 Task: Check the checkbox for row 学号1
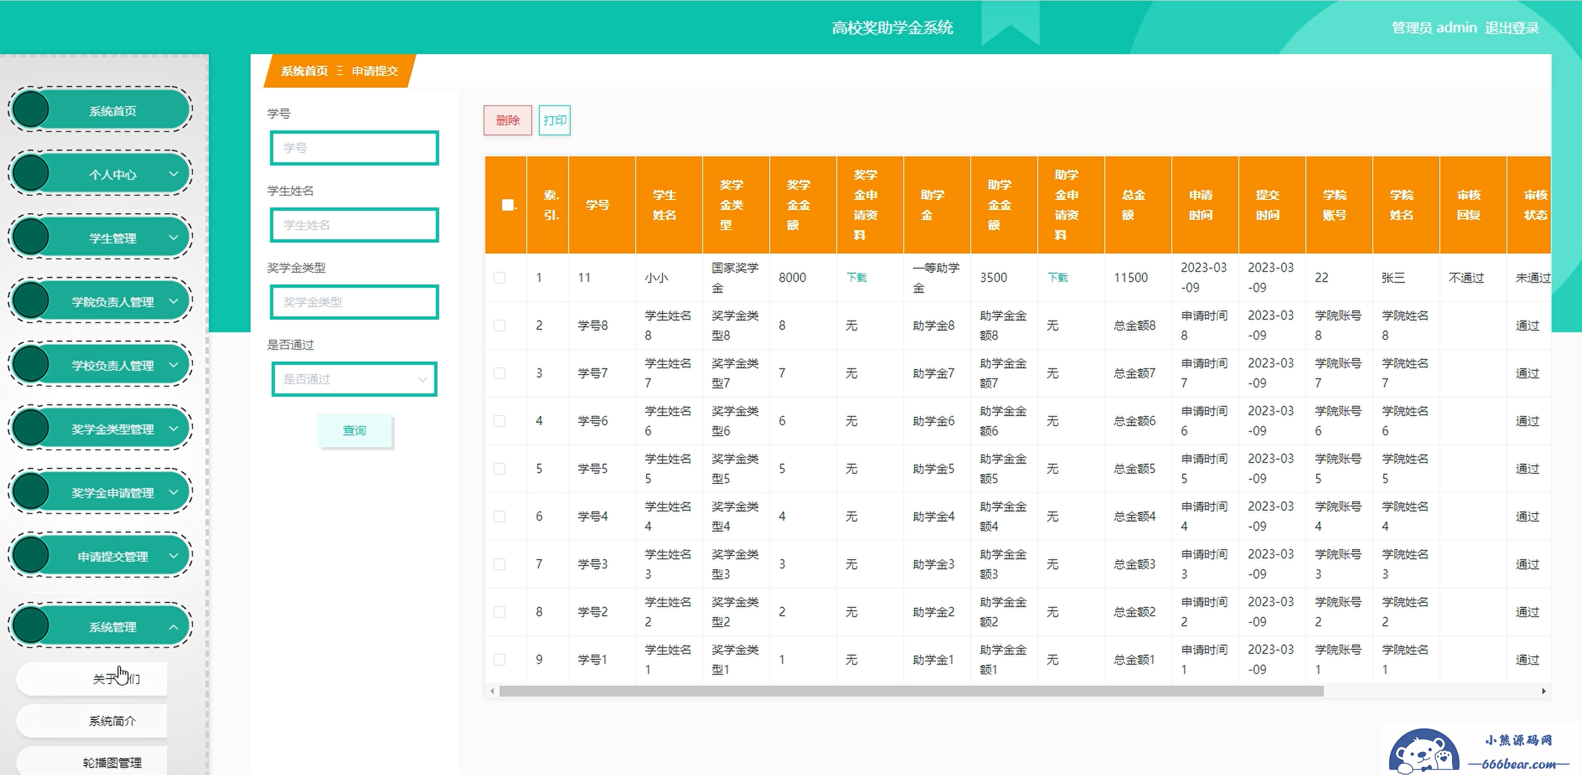pyautogui.click(x=500, y=659)
